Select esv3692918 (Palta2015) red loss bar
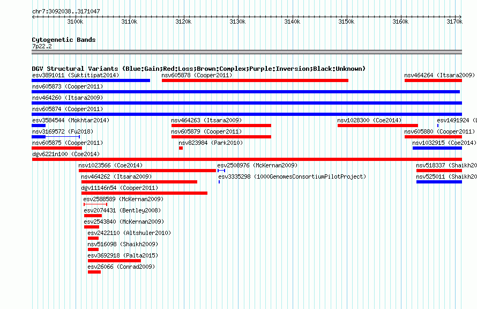Viewport: 477px width, 309px height. (x=114, y=261)
